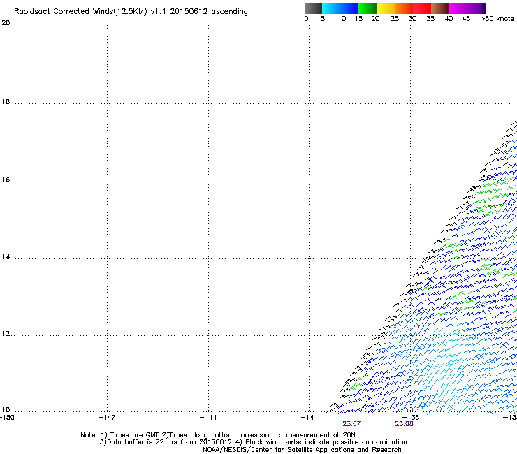This screenshot has width=517, height=454.
Task: Click the legend tick label 10
Action: click(x=342, y=19)
